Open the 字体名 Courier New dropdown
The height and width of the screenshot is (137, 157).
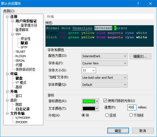click(x=104, y=63)
